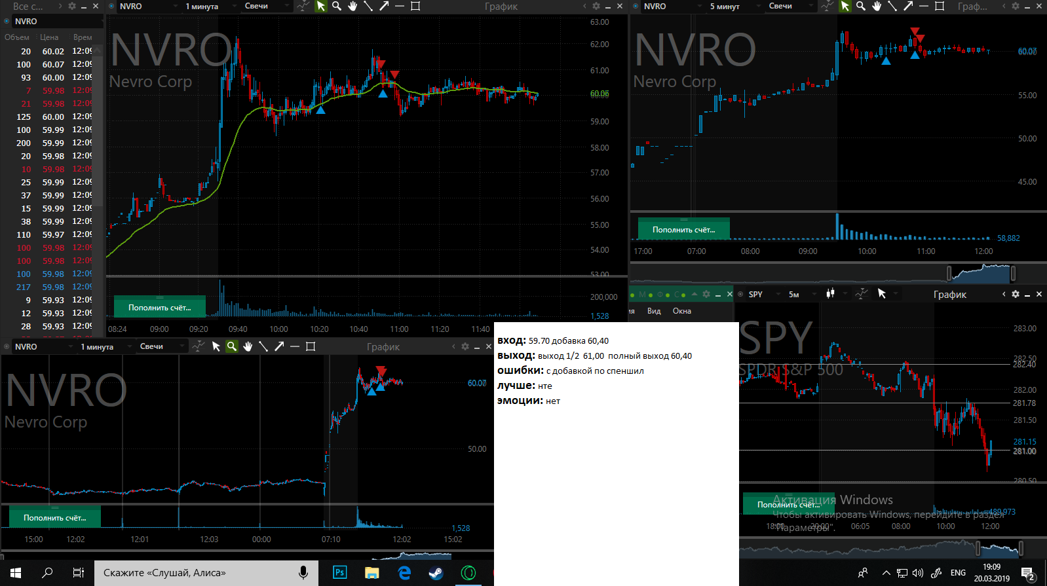This screenshot has width=1047, height=586.
Task: Select pointer tool in 5-minute NVRO chart
Action: coord(845,6)
